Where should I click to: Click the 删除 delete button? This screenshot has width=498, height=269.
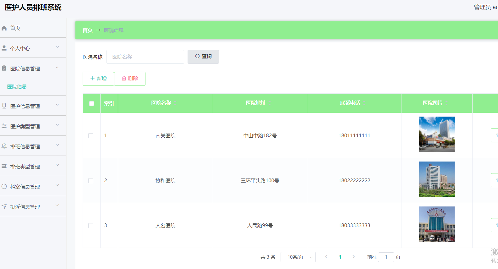(x=130, y=79)
